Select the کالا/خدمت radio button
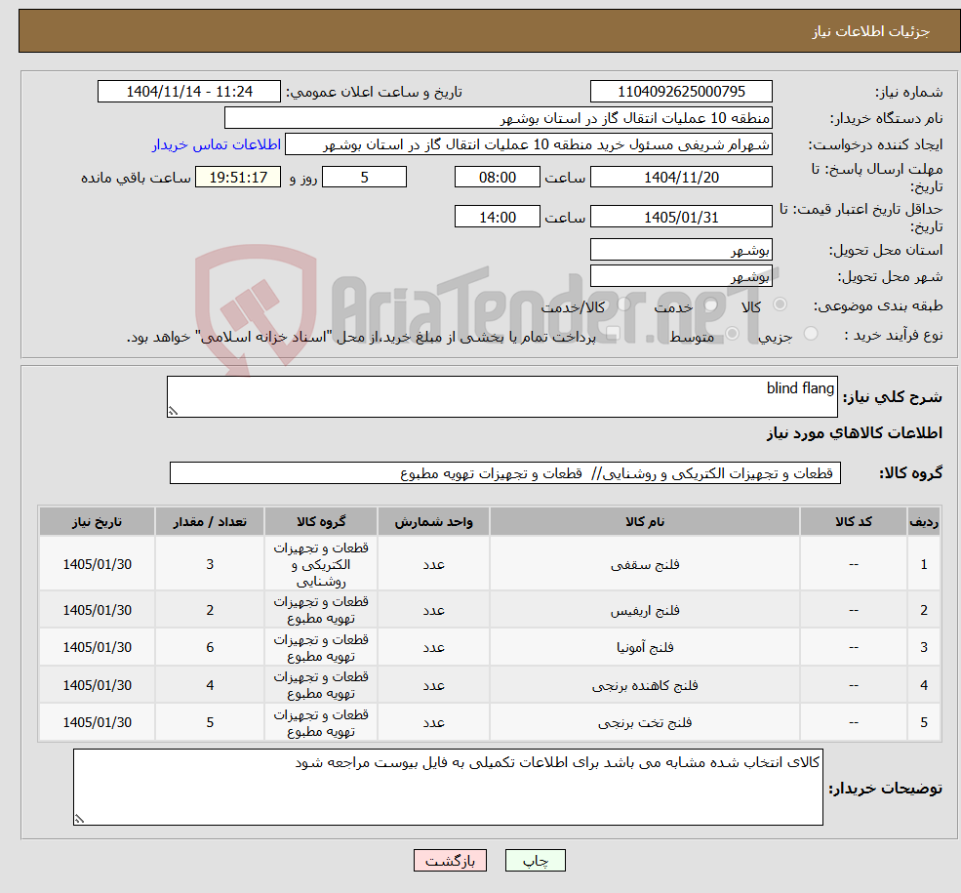The image size is (961, 893). [x=623, y=304]
